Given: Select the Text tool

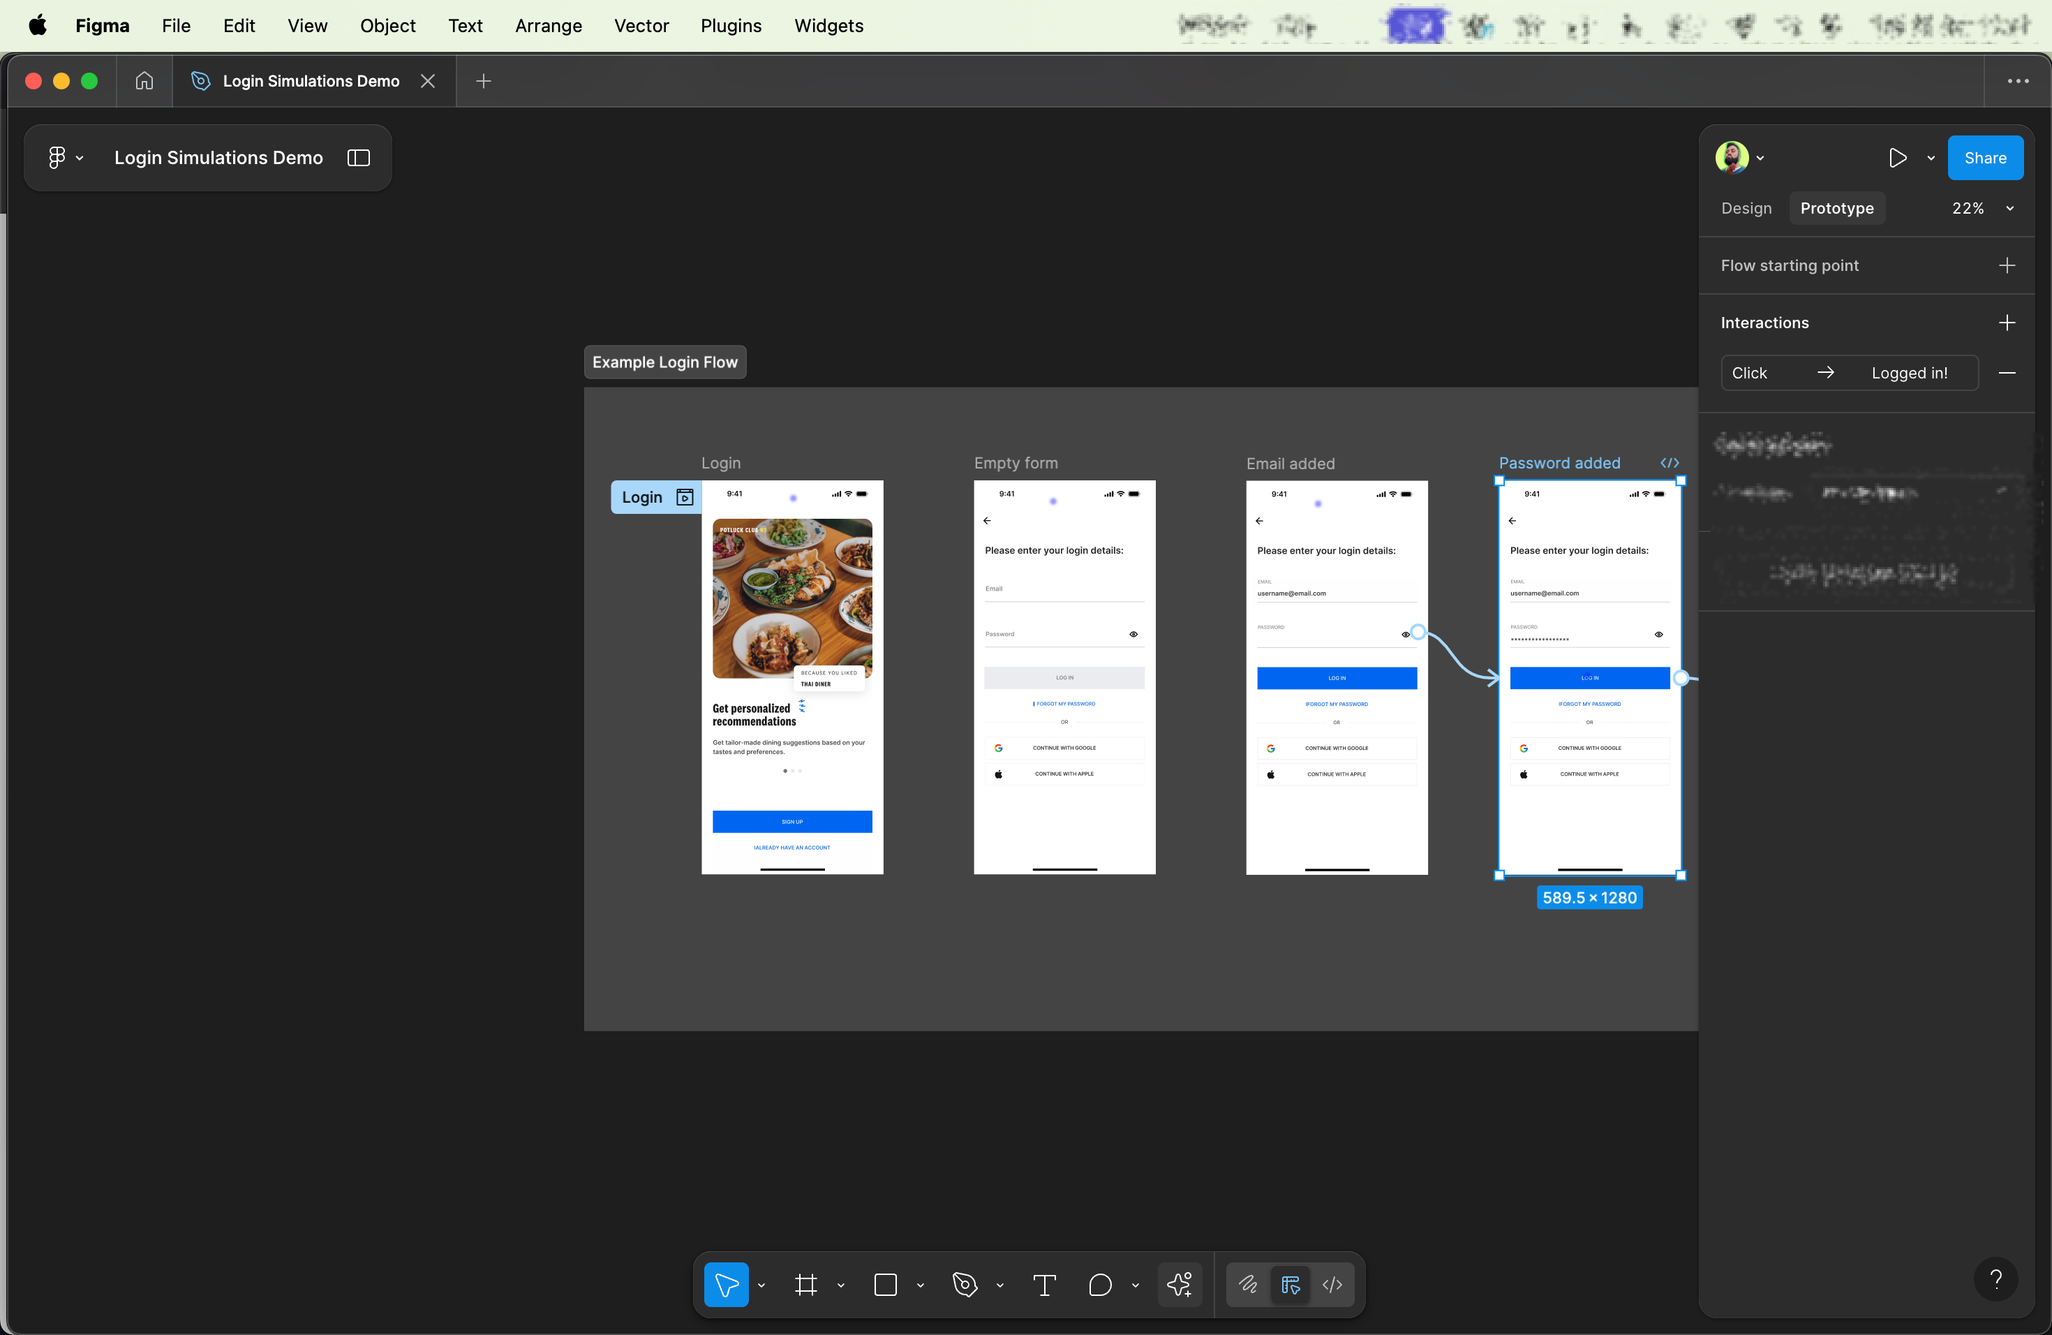Looking at the screenshot, I should pos(1044,1284).
